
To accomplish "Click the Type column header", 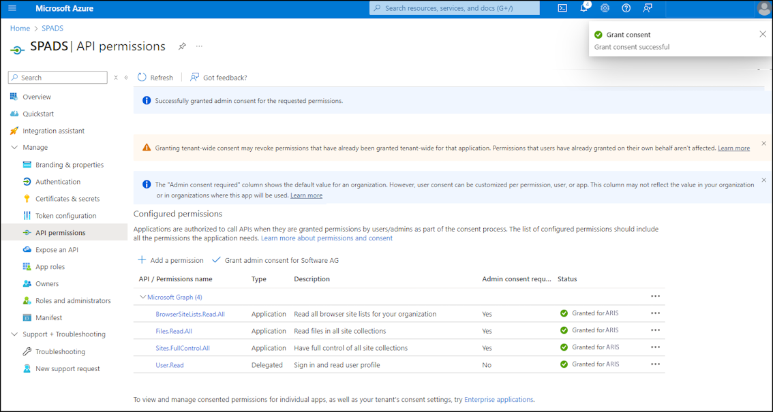I will (x=259, y=279).
